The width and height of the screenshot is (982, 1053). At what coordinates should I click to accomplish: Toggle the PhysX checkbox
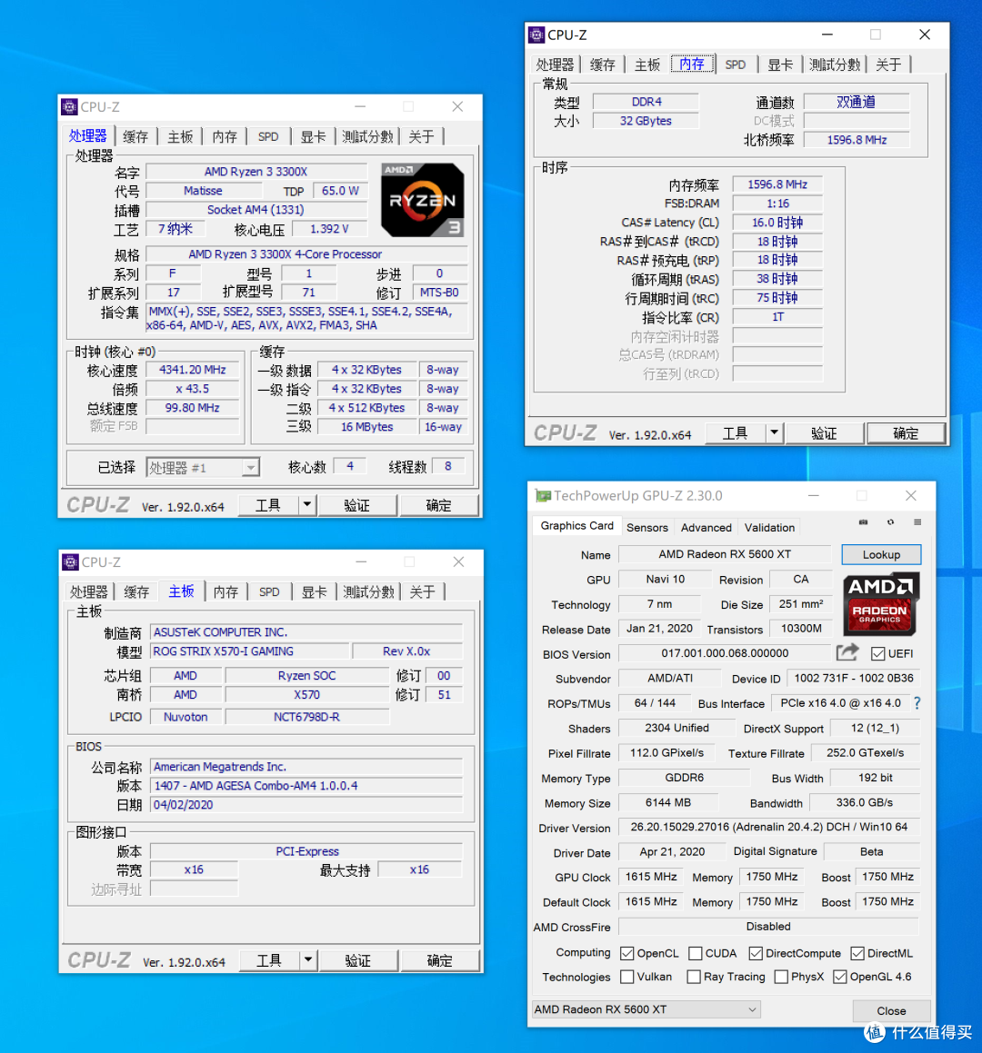pyautogui.click(x=781, y=977)
